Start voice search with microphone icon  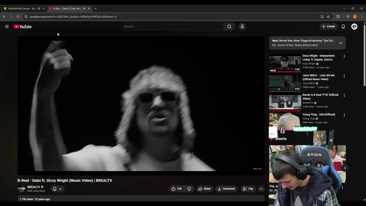(242, 27)
